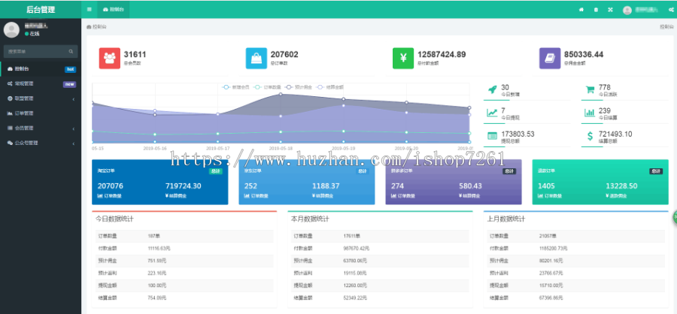Click the sidebar profile avatar
Viewport: 677px width, 314px height.
[x=11, y=30]
